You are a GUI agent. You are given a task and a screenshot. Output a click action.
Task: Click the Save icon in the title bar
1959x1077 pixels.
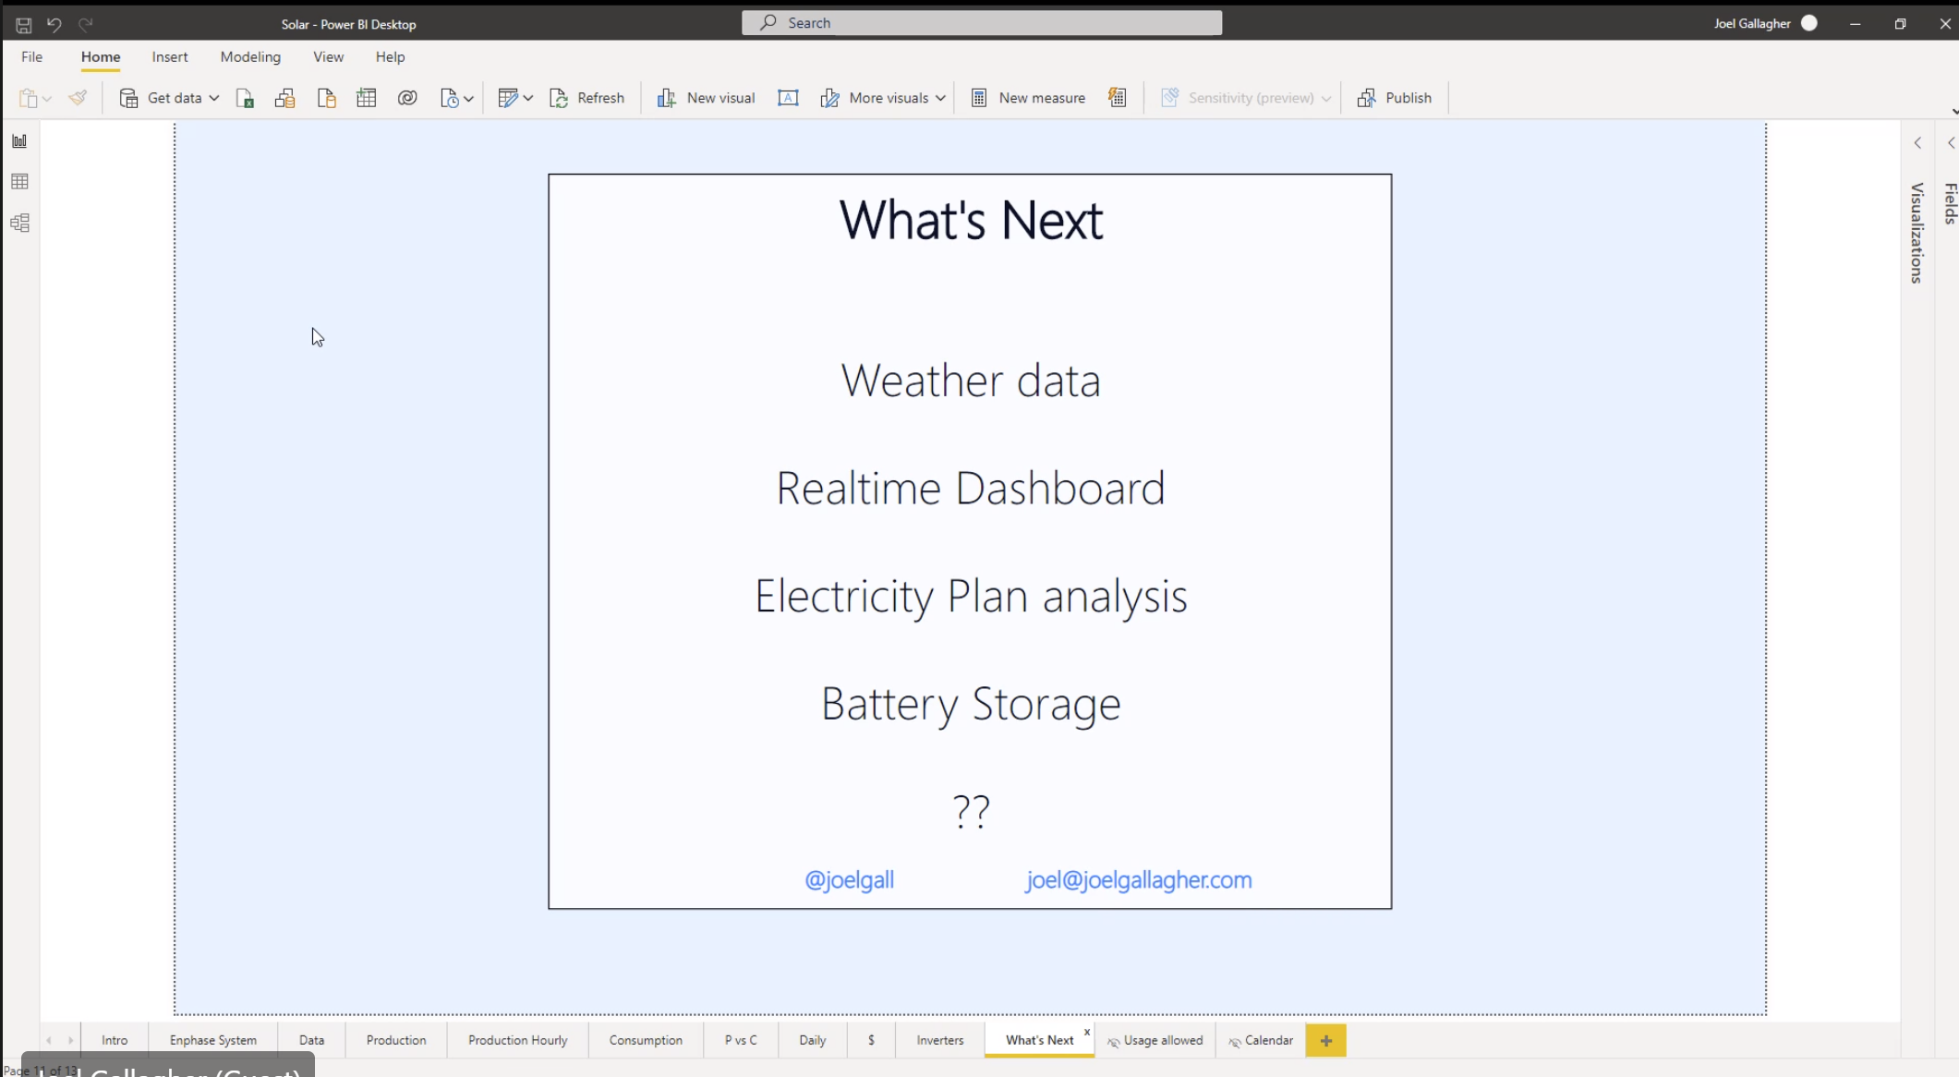[x=24, y=24]
